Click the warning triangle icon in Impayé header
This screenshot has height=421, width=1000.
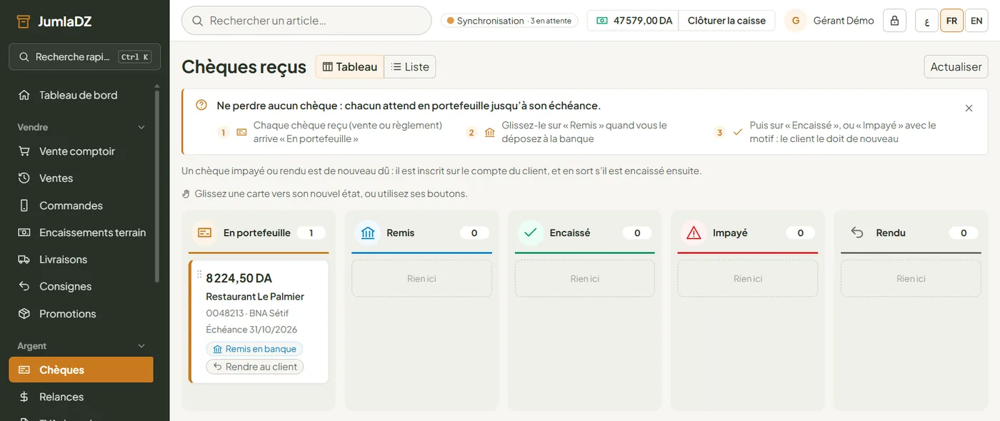694,233
